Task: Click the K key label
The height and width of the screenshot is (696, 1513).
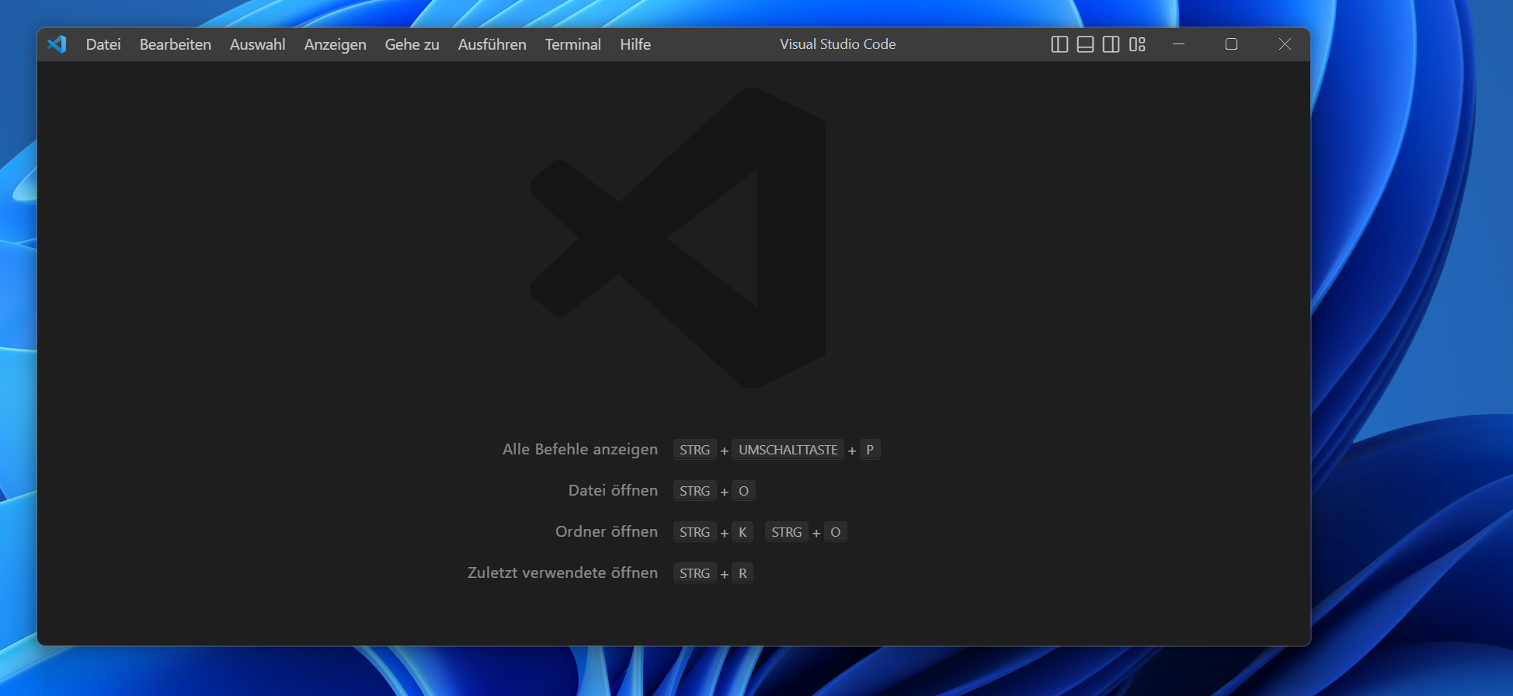Action: [743, 532]
